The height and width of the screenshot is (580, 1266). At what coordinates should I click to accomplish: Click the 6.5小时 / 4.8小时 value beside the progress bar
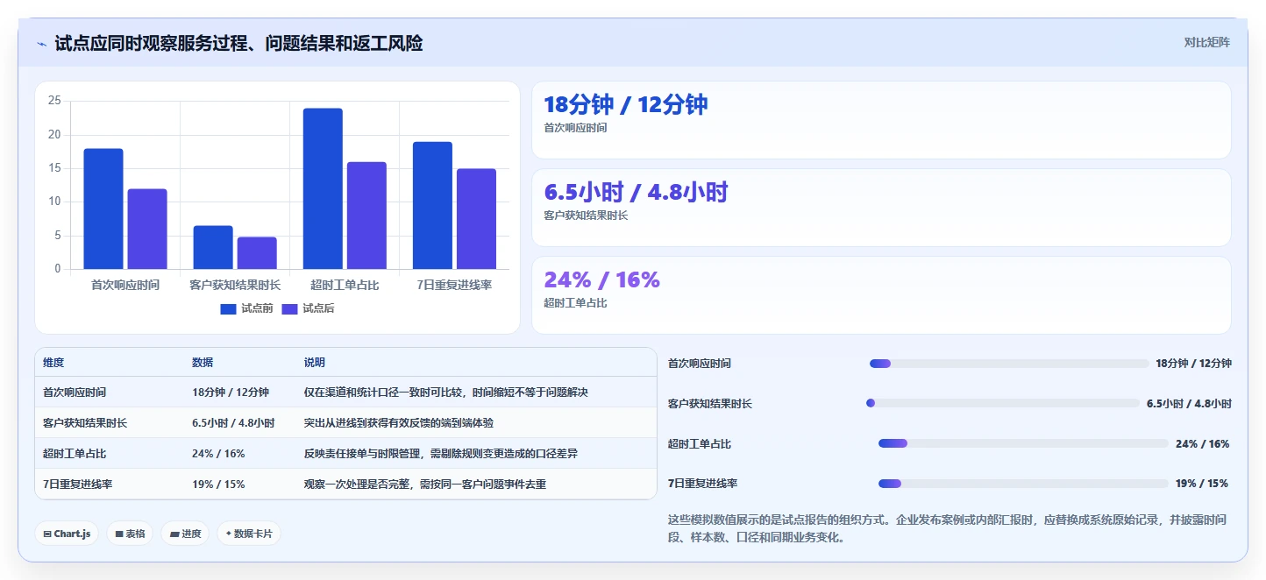(1189, 404)
